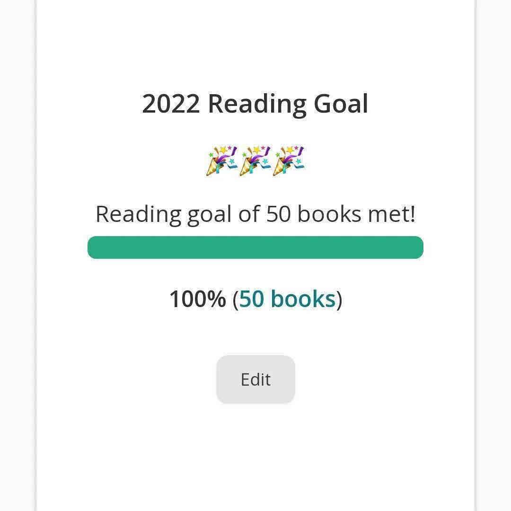
Task: Click the opening parenthesis before "50 books"
Action: click(236, 300)
